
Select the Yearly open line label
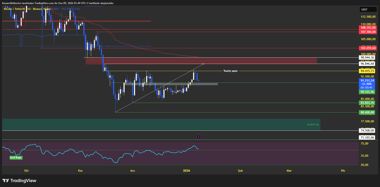(230, 71)
